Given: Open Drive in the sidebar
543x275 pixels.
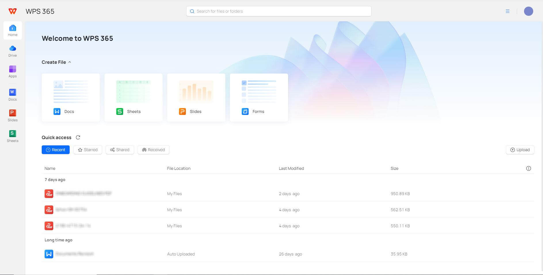Looking at the screenshot, I should click(13, 51).
